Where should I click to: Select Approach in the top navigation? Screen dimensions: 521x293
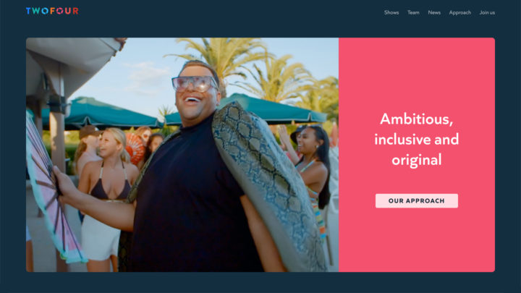(x=460, y=12)
